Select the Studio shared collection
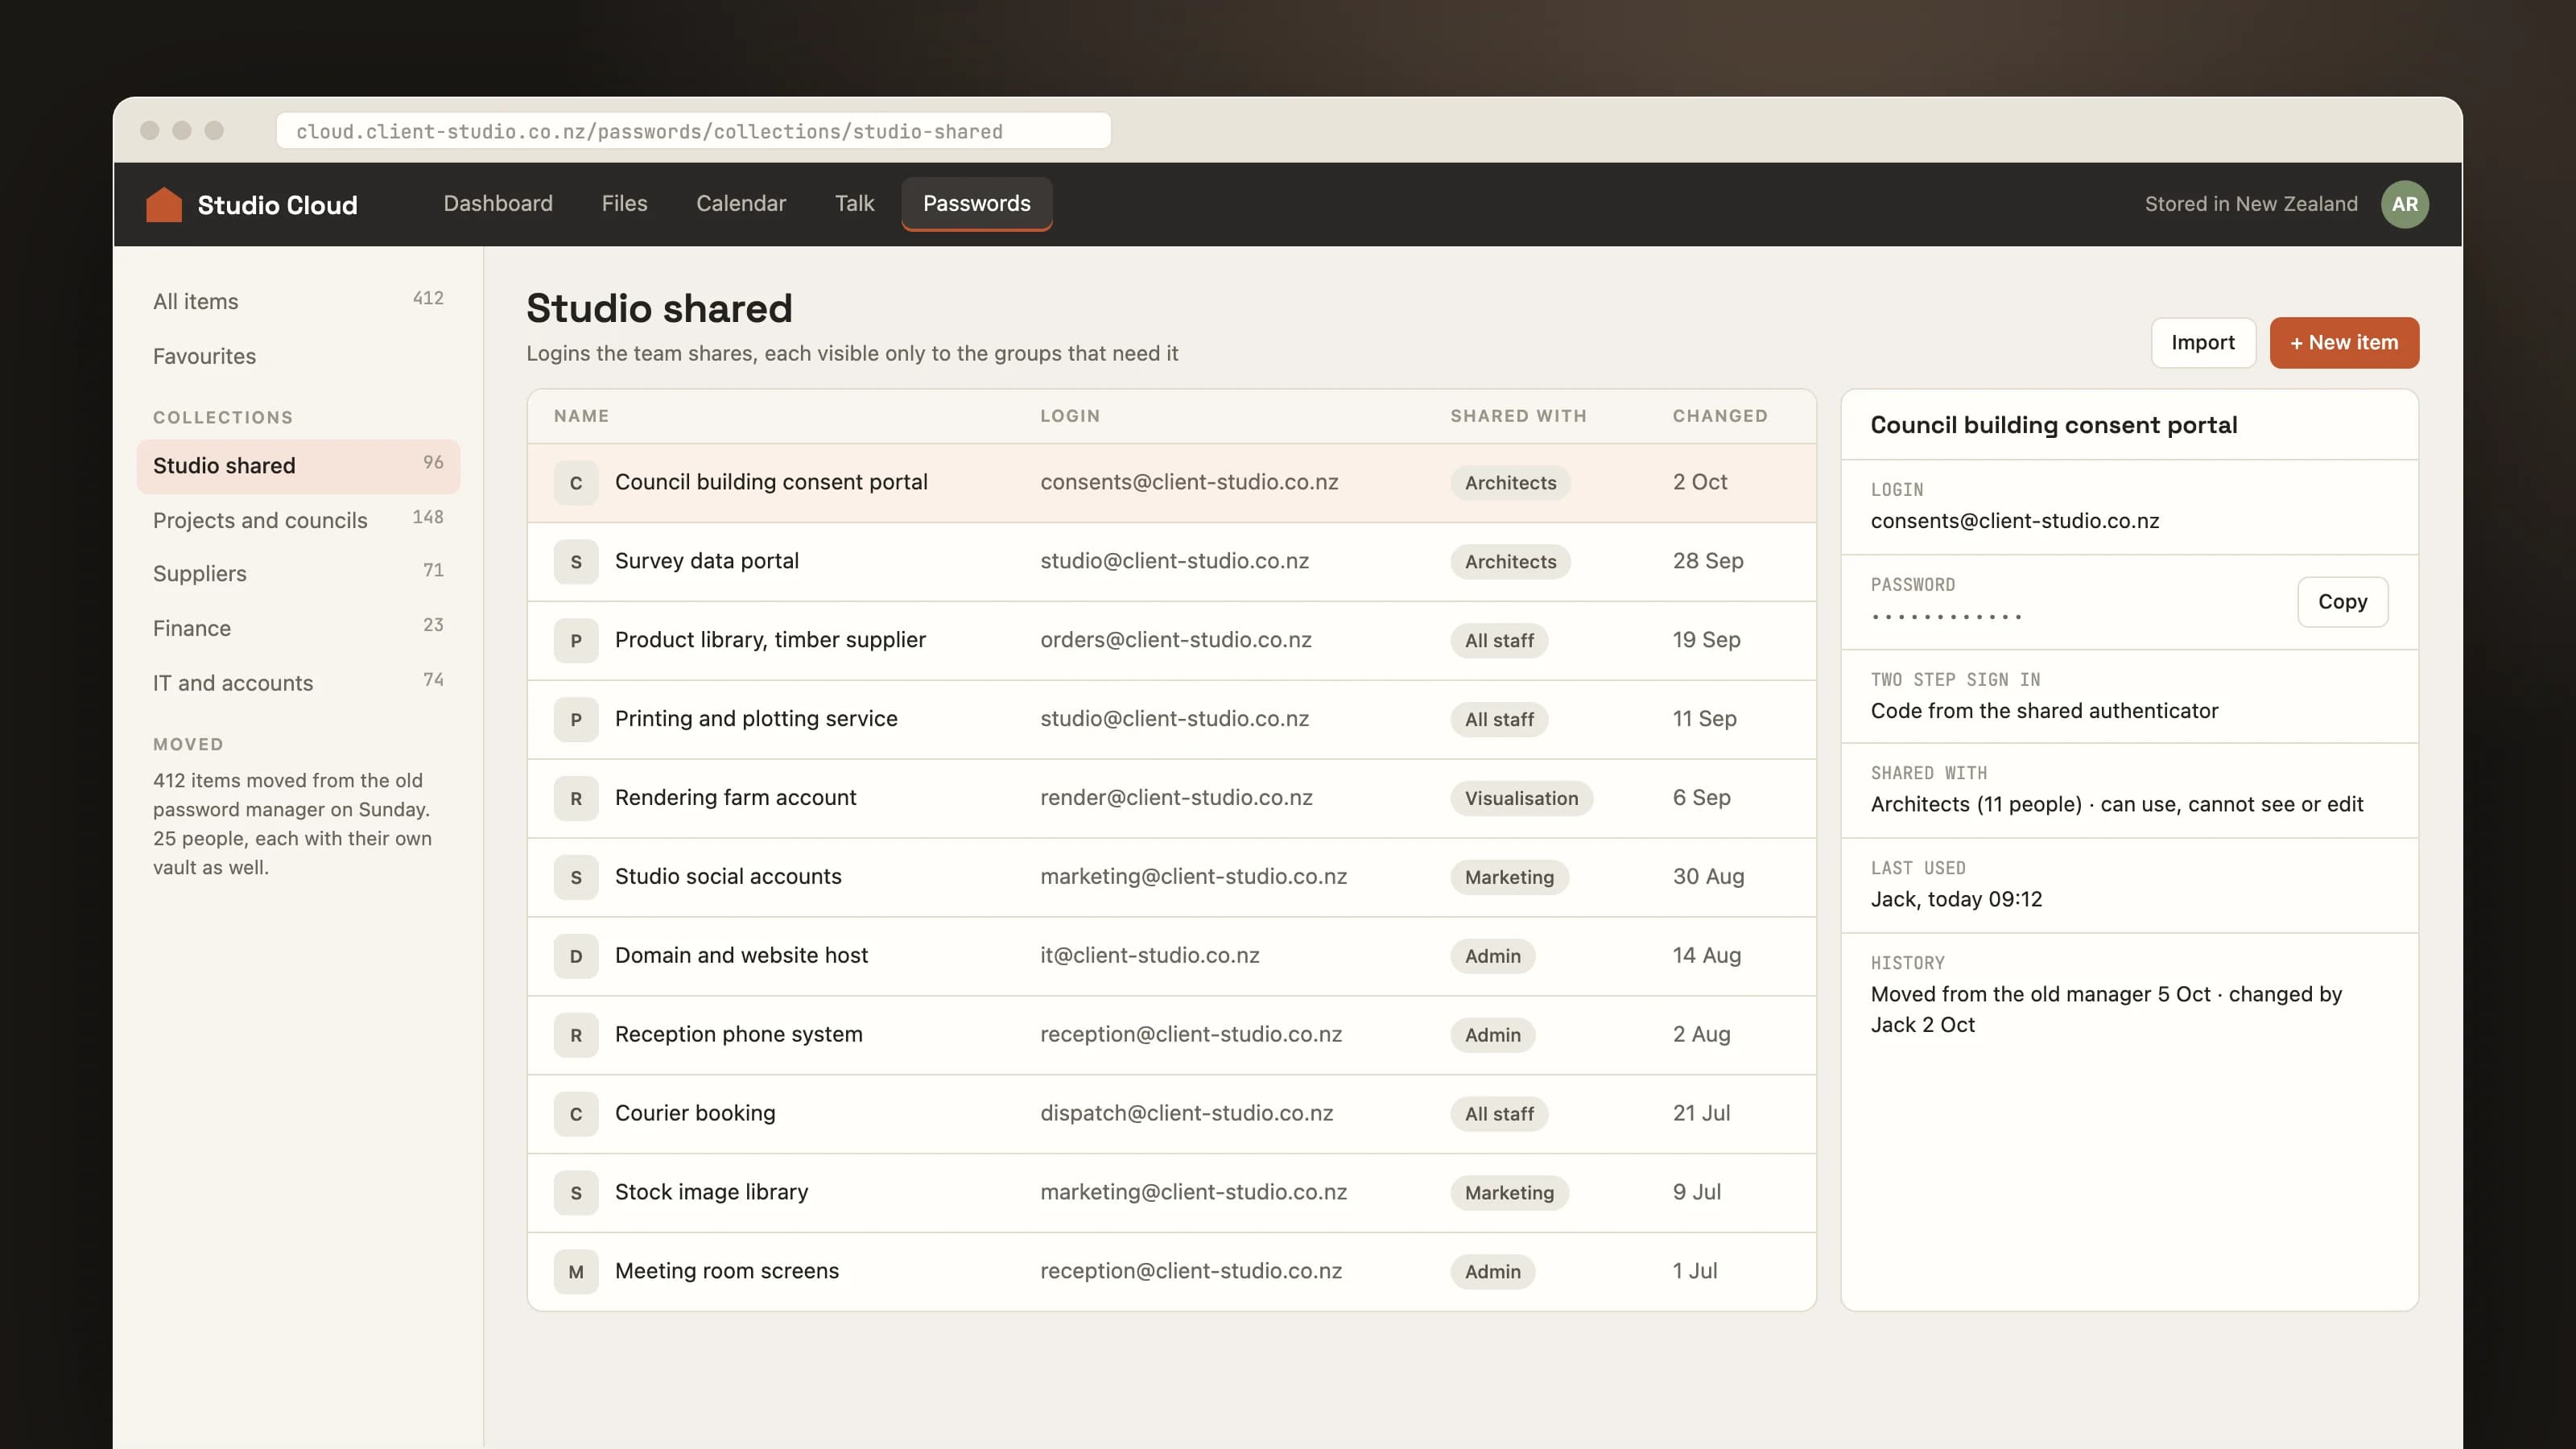The width and height of the screenshot is (2576, 1449). (x=298, y=466)
